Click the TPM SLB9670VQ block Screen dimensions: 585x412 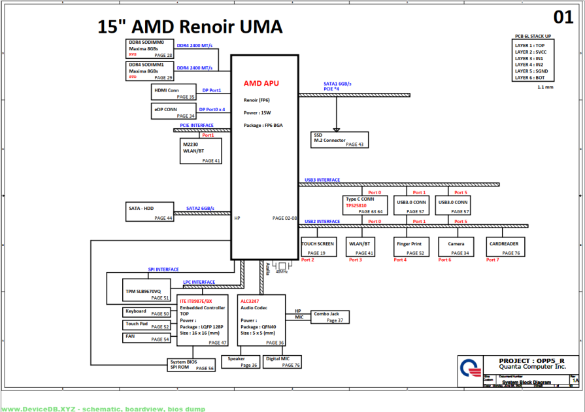146,290
